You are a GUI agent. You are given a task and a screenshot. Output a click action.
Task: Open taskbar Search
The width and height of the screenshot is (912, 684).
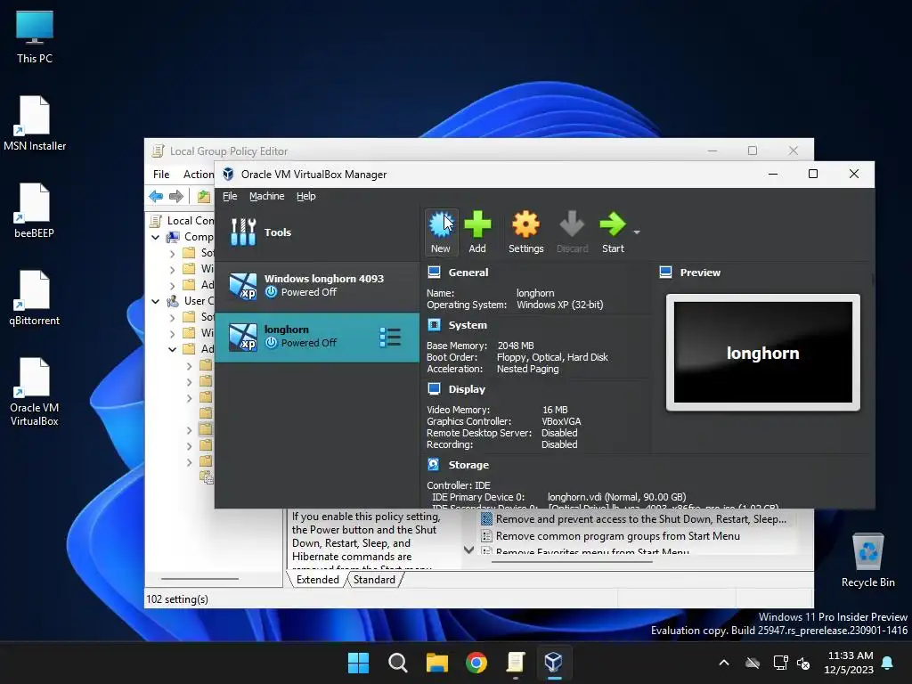point(398,663)
